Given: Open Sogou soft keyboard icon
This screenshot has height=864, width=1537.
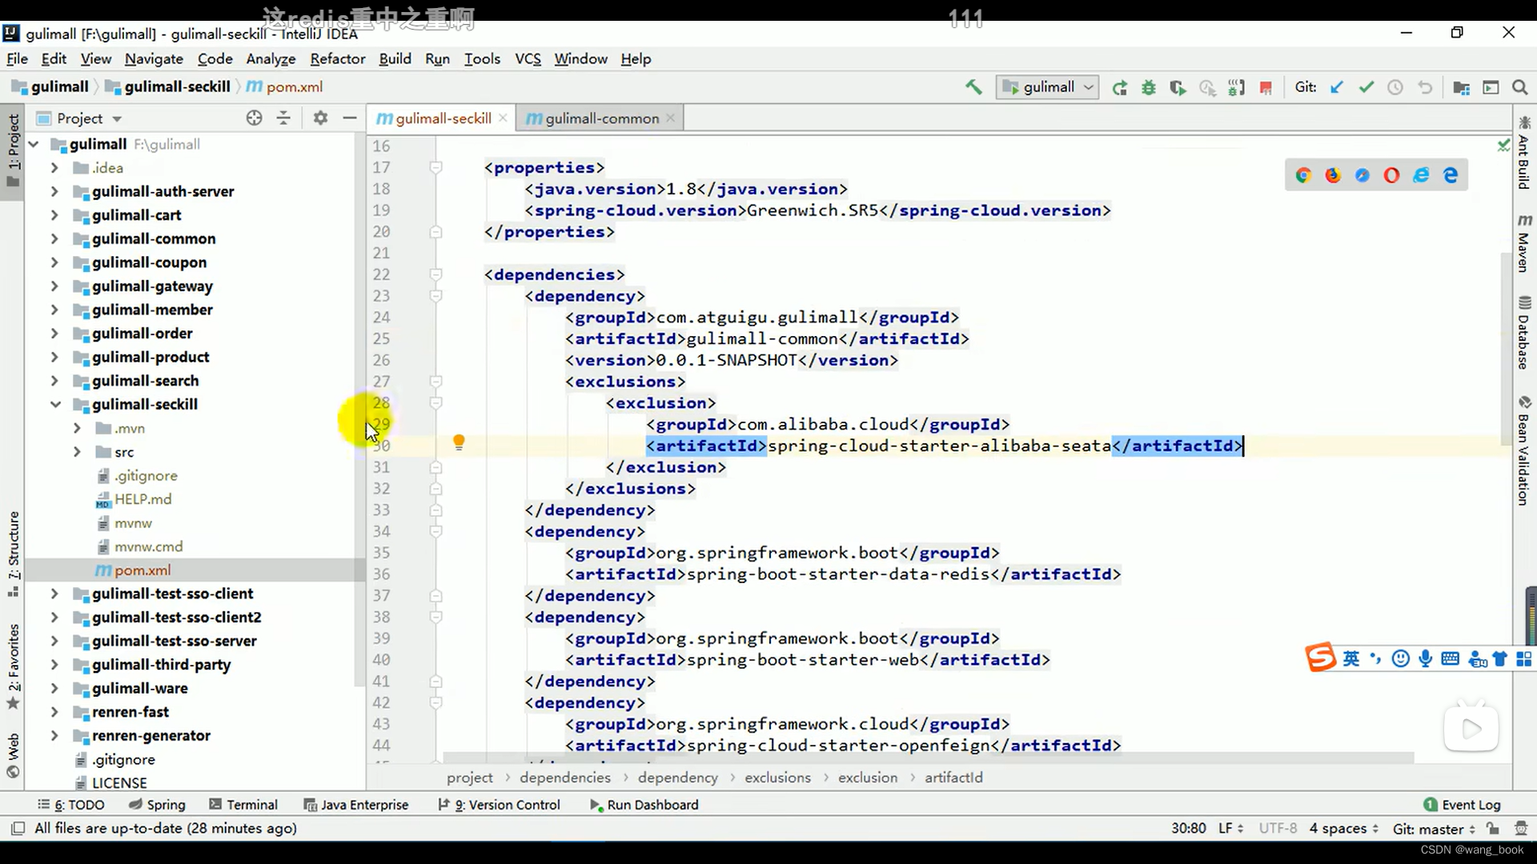Looking at the screenshot, I should [x=1450, y=658].
